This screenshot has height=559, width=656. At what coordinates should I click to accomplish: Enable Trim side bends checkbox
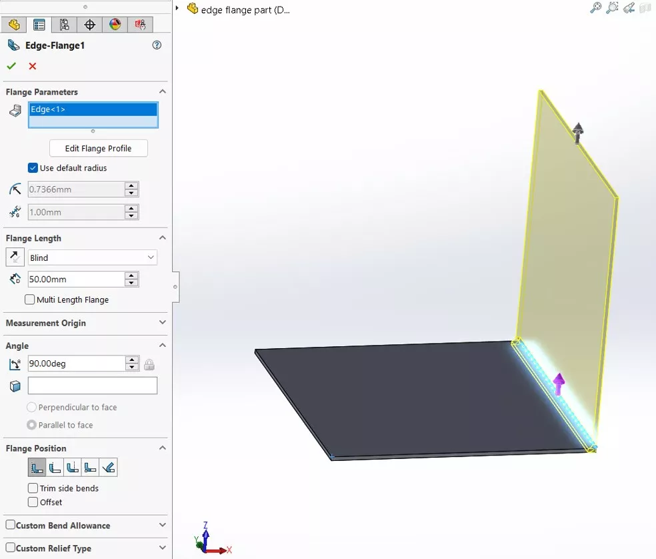click(x=33, y=488)
